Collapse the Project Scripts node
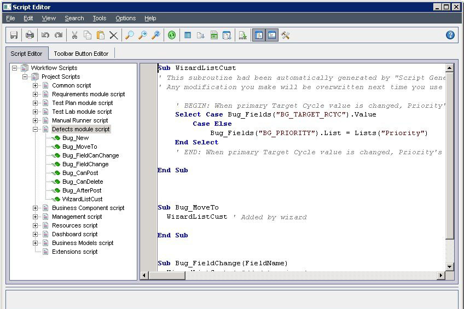464x309 pixels. 25,77
